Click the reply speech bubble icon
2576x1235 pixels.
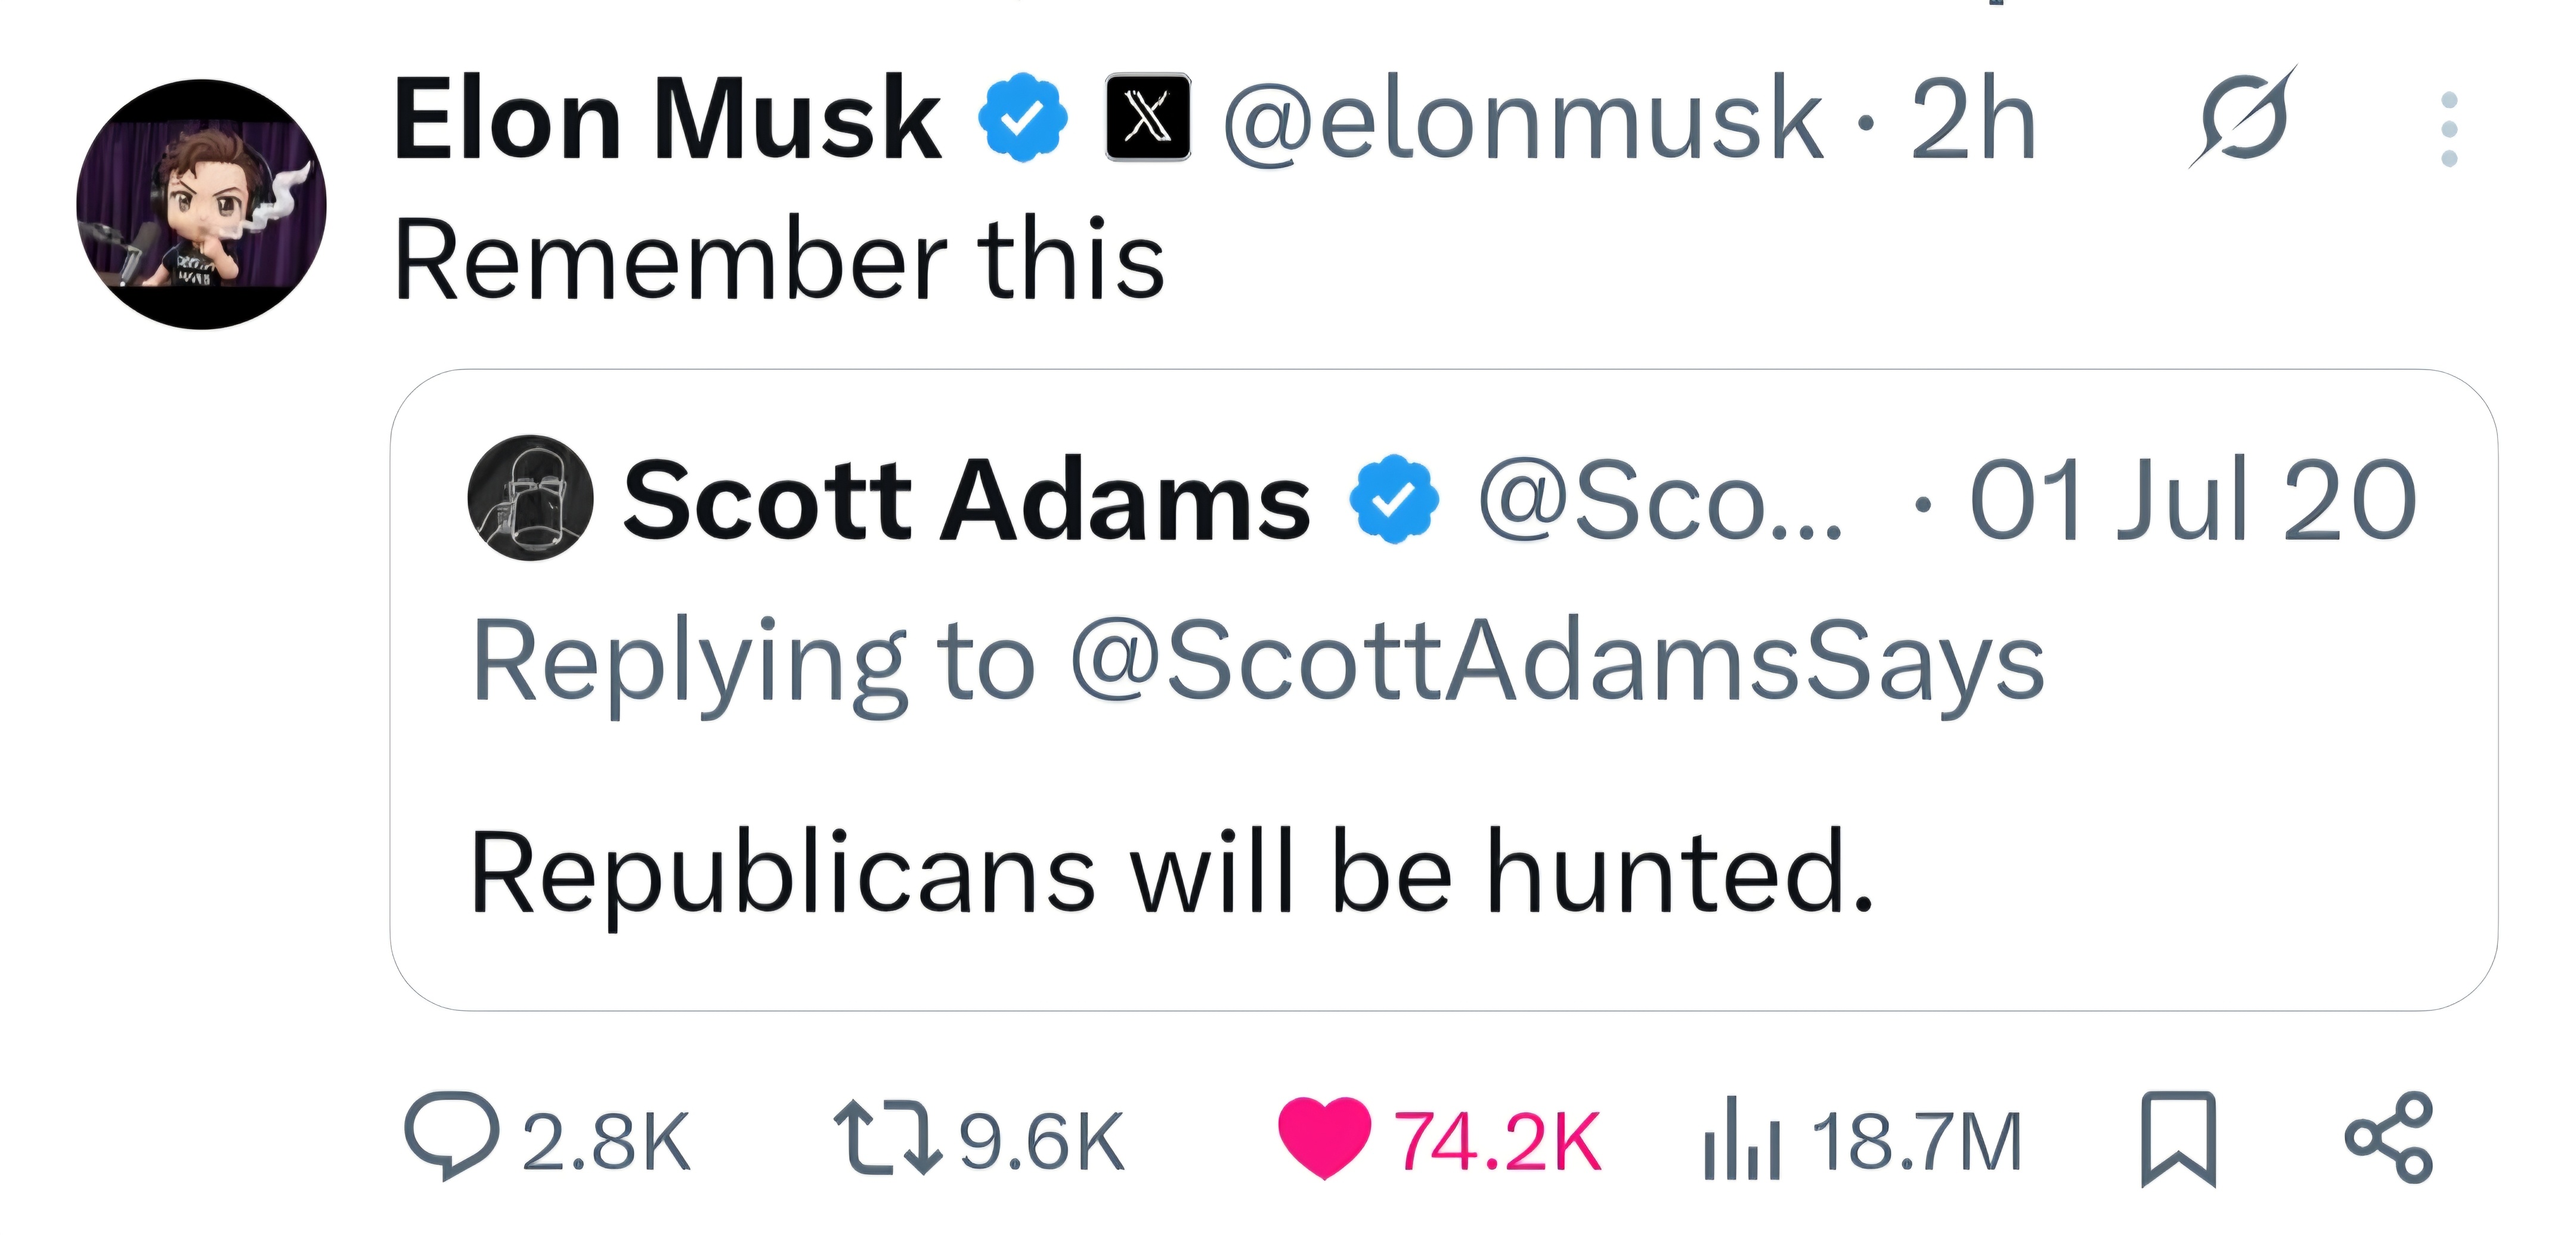(x=451, y=1137)
